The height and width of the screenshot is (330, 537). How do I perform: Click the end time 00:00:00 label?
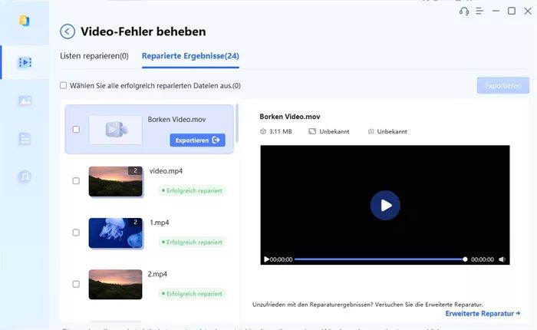[483, 259]
